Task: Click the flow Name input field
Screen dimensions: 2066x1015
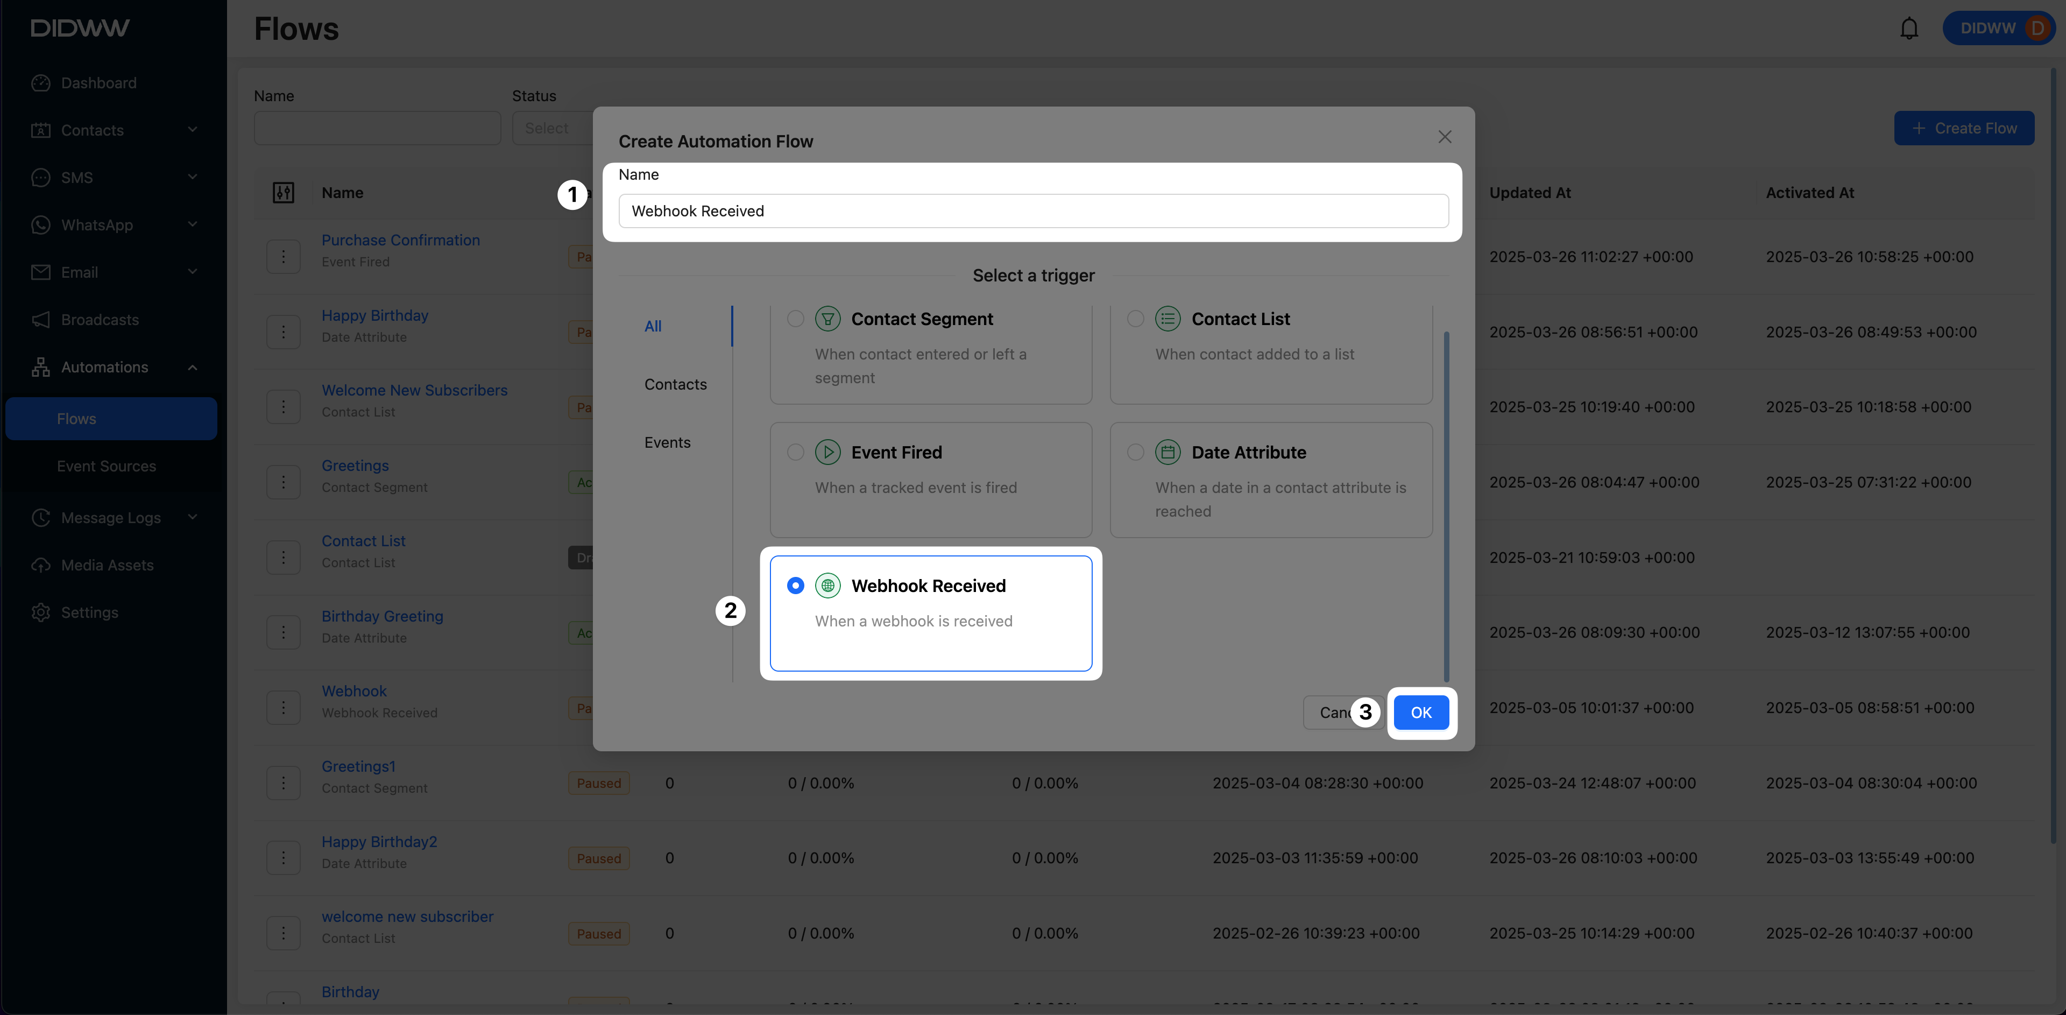Action: pyautogui.click(x=1033, y=211)
